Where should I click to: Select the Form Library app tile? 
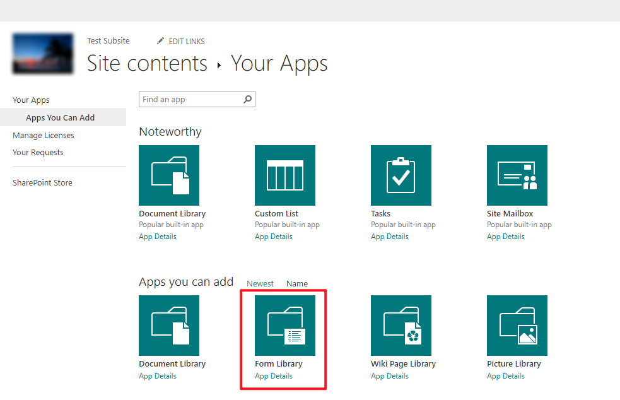coord(285,326)
